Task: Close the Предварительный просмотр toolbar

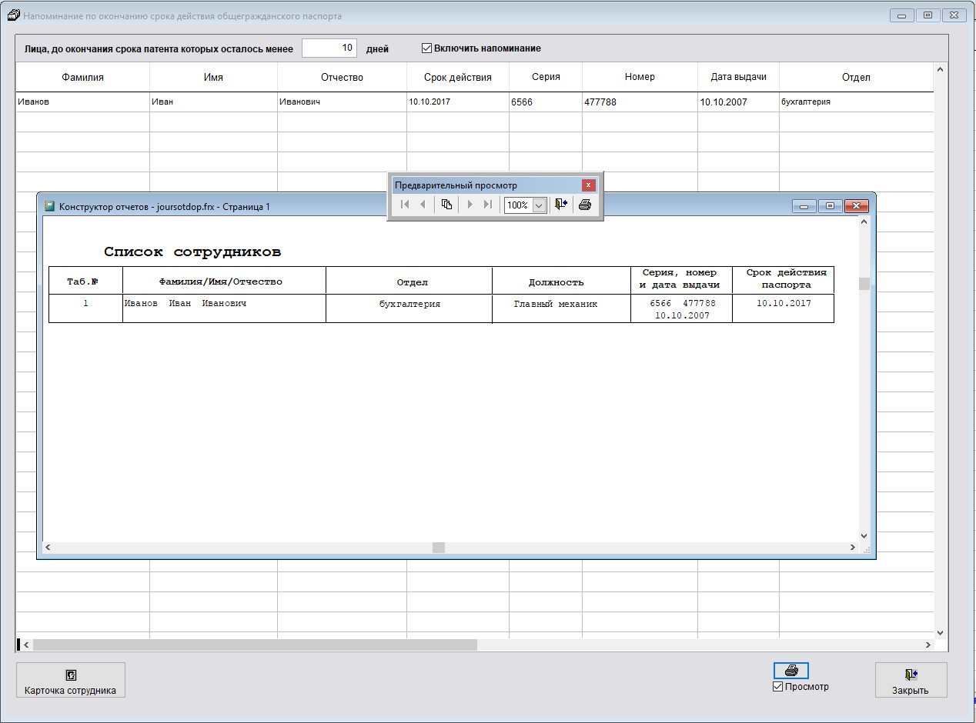Action: pos(589,185)
